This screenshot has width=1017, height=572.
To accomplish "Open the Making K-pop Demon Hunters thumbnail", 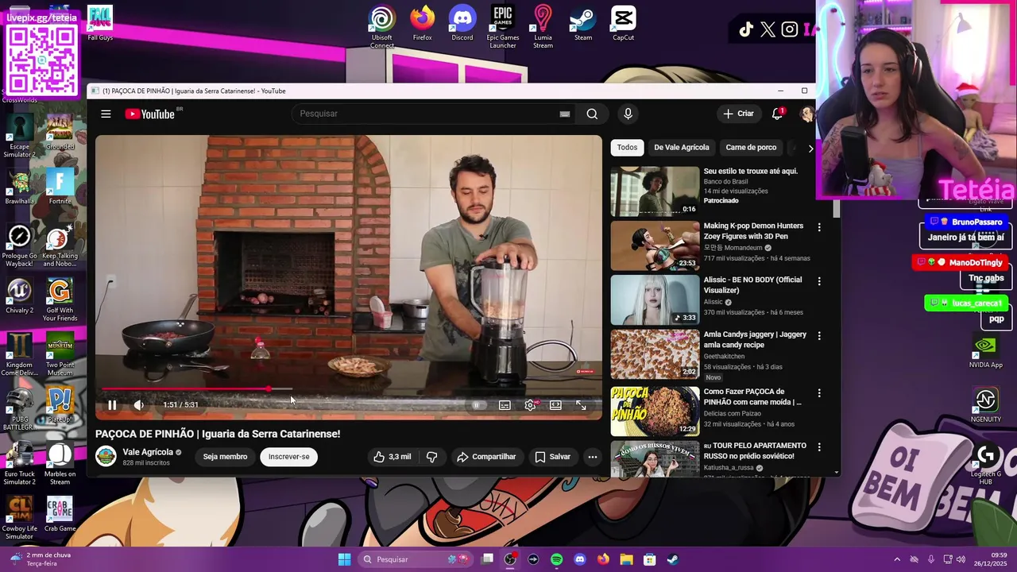I will tap(655, 246).
